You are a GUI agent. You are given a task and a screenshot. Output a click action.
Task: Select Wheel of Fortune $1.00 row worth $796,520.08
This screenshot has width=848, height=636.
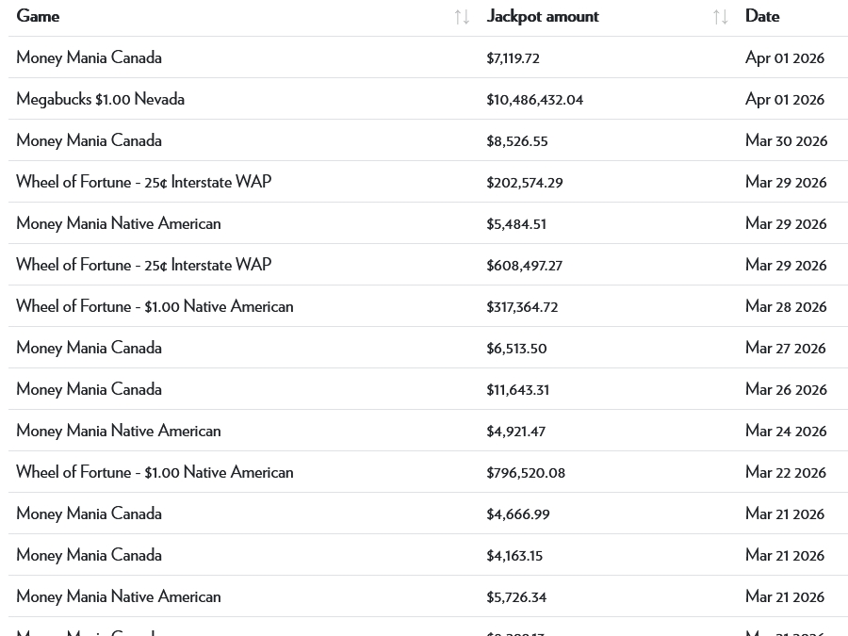(x=155, y=472)
